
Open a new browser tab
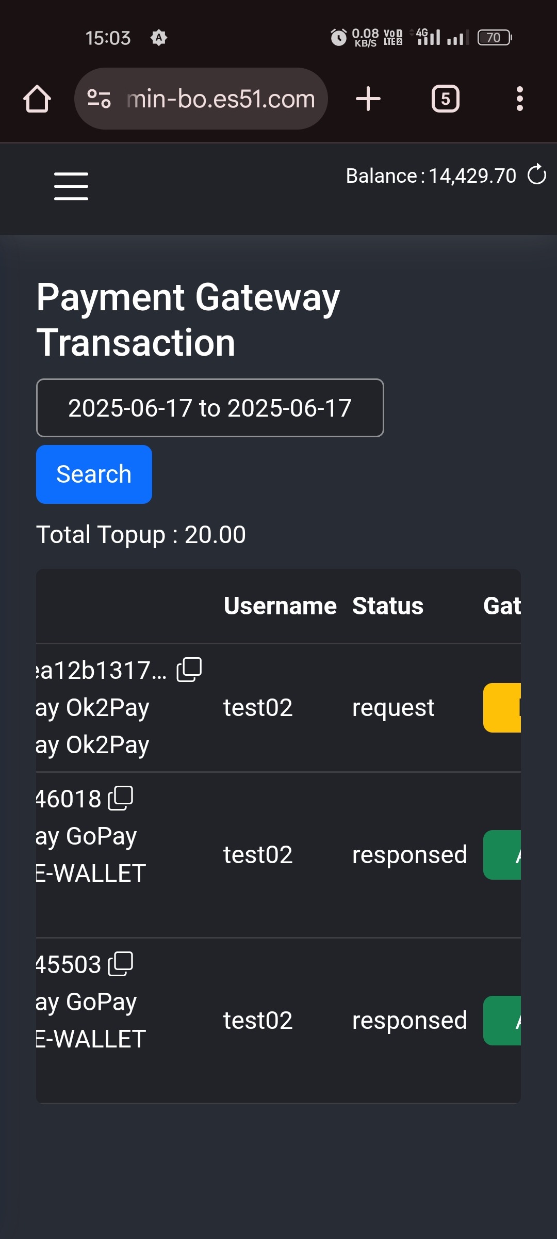click(x=368, y=99)
